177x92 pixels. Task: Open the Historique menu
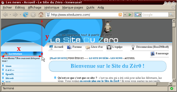point(52,8)
